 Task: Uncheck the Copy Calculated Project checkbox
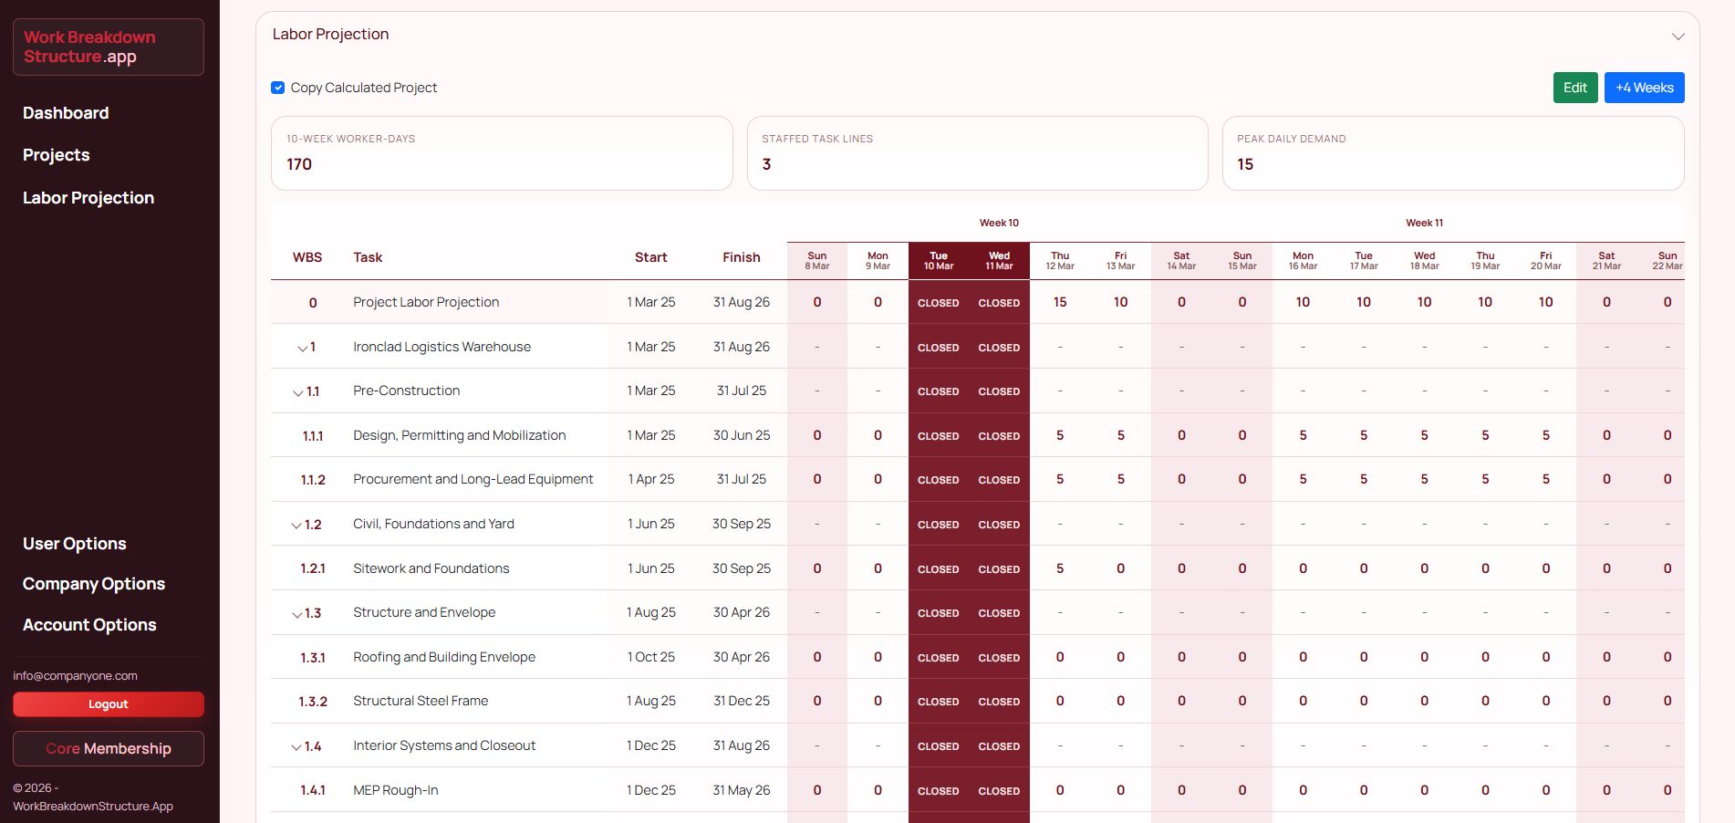[x=278, y=88]
